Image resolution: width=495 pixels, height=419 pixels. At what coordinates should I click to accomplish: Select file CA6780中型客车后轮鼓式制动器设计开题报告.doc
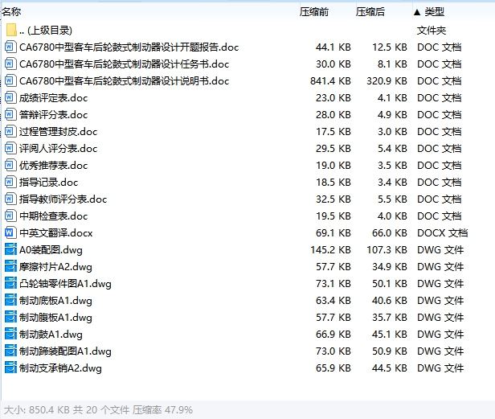pyautogui.click(x=129, y=47)
